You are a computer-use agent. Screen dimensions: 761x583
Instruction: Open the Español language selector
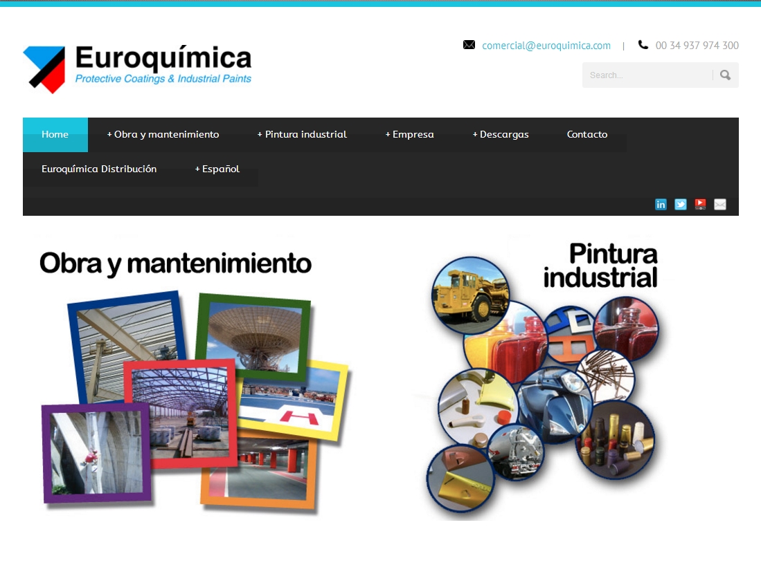(x=217, y=169)
